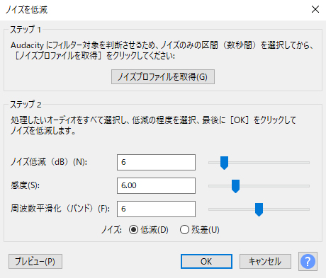Click the ステップ 1 group heading
The image size is (326, 278).
(26, 30)
